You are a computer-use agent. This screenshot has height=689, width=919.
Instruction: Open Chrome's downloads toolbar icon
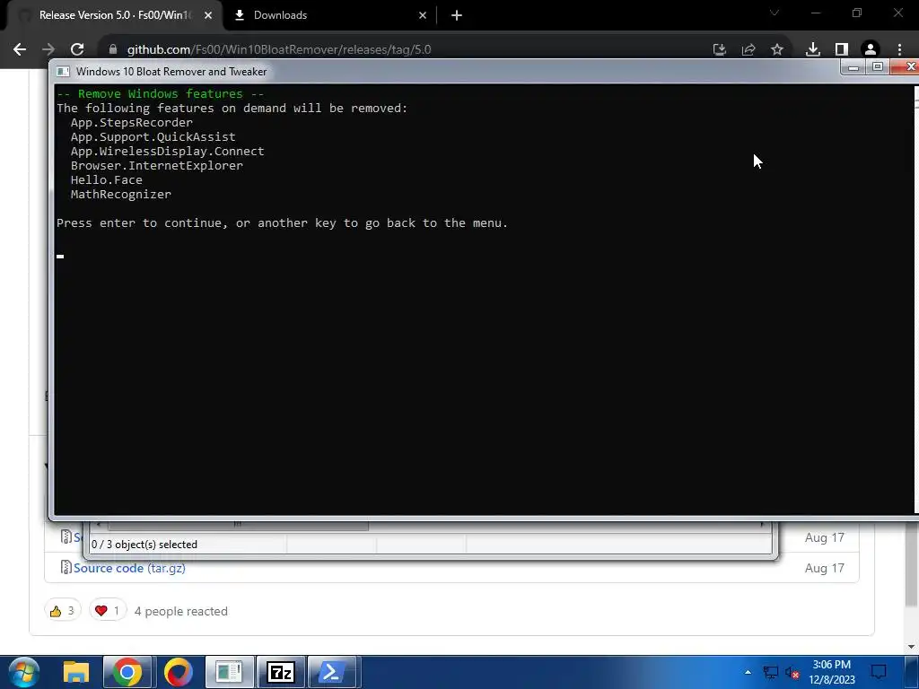coord(813,50)
